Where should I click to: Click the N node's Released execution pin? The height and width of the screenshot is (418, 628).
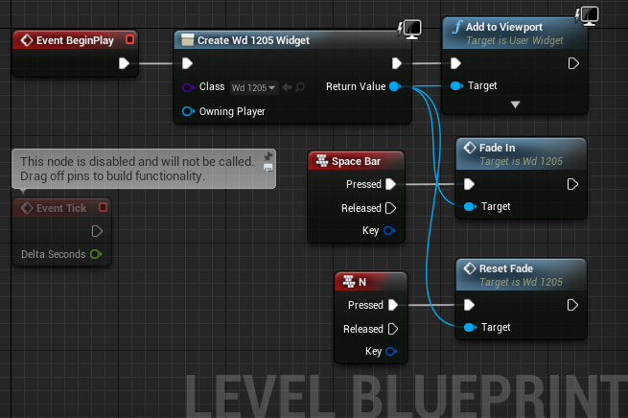(x=393, y=329)
